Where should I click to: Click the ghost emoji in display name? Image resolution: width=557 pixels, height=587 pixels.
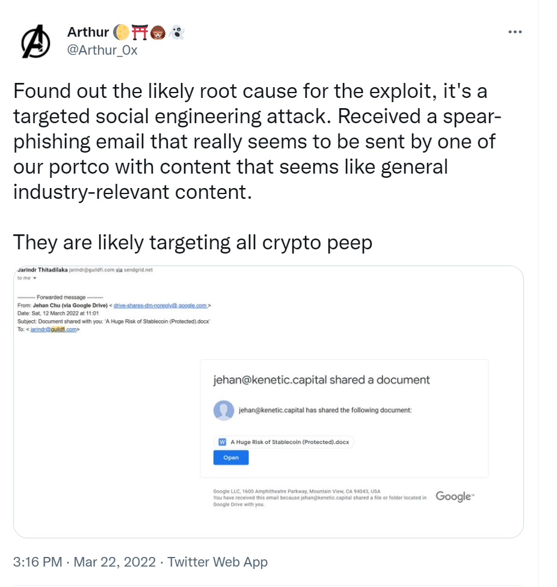pos(177,32)
